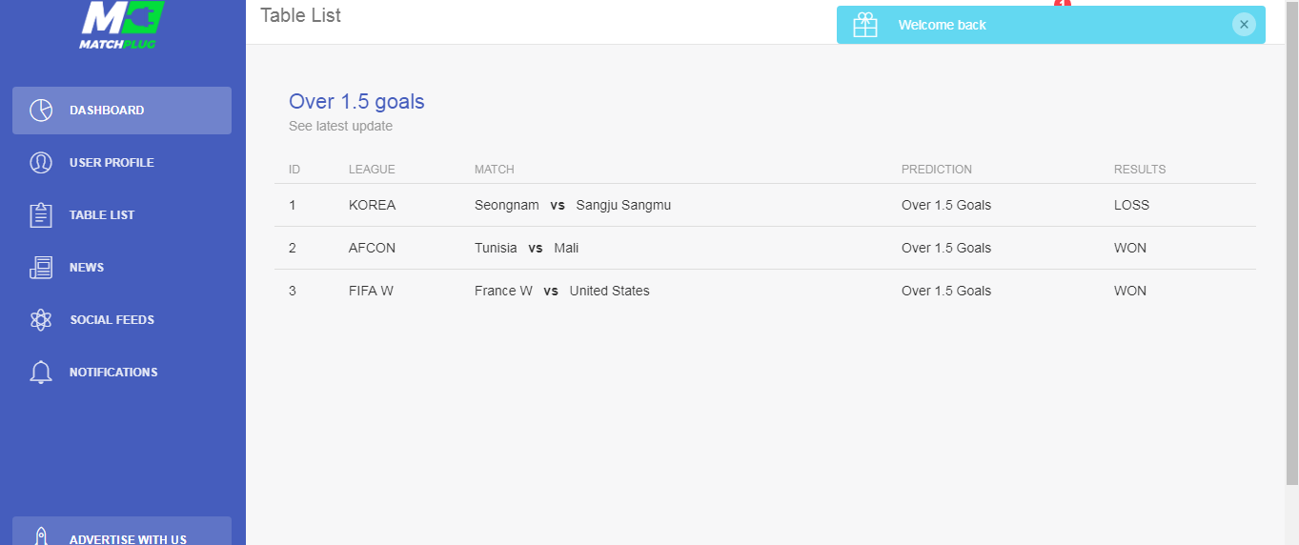Click the Table List clipboard icon
1299x545 pixels.
click(x=41, y=215)
